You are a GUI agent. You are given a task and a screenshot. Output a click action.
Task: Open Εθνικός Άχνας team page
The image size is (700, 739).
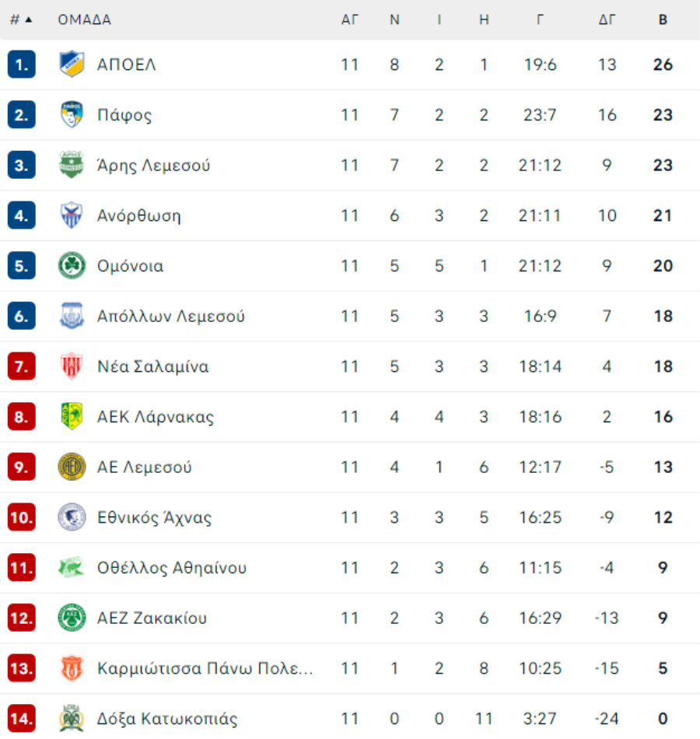pos(154,517)
